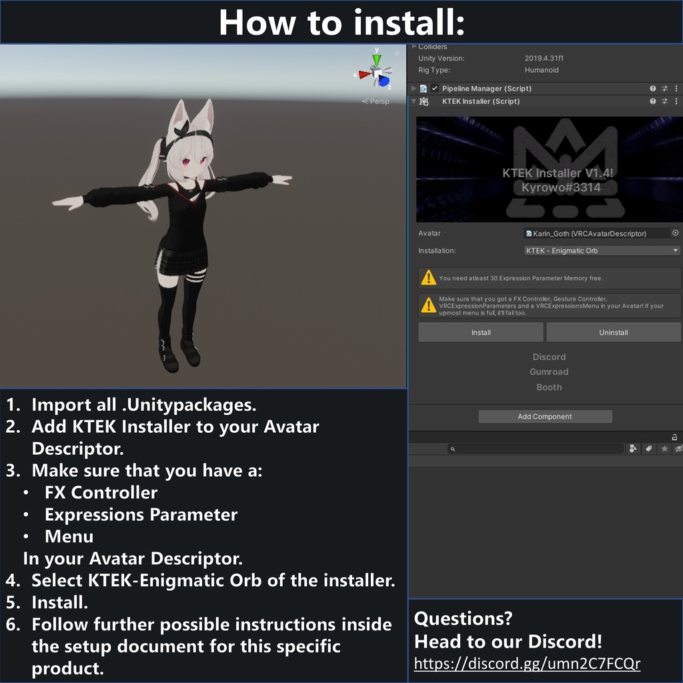Viewport: 683px width, 683px height.
Task: Click the label filter icon beside the search bar
Action: pyautogui.click(x=648, y=448)
